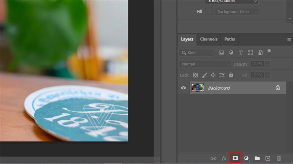Lock layer position

213,75
